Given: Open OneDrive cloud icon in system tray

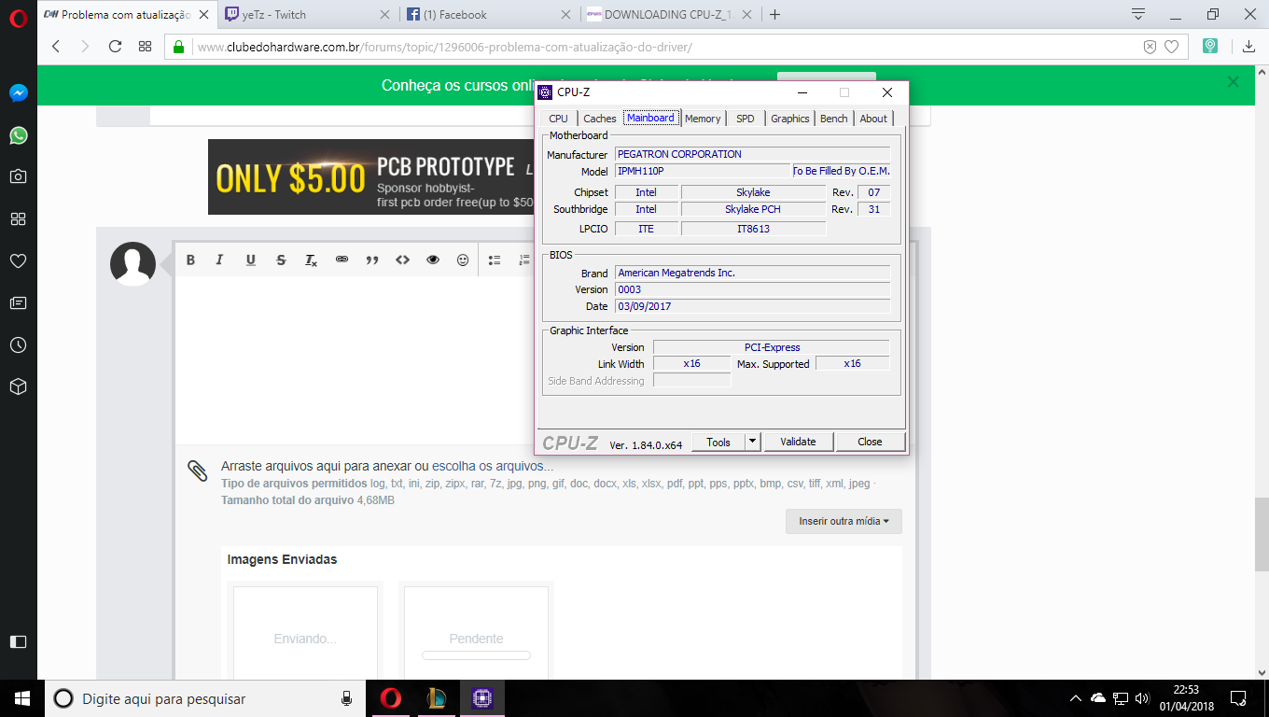Looking at the screenshot, I should click(1098, 698).
